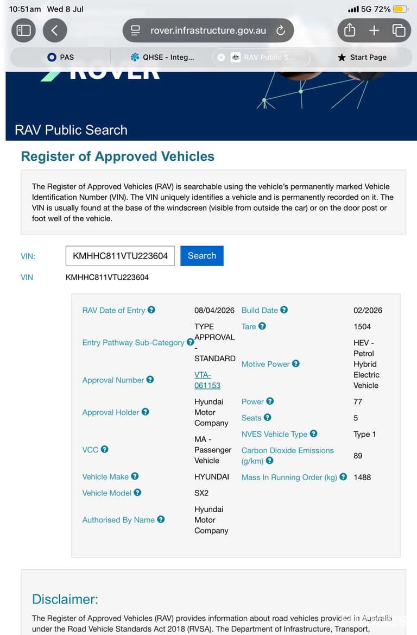Select the NVES value Type 1
The height and width of the screenshot is (635, 417).
coord(364,434)
